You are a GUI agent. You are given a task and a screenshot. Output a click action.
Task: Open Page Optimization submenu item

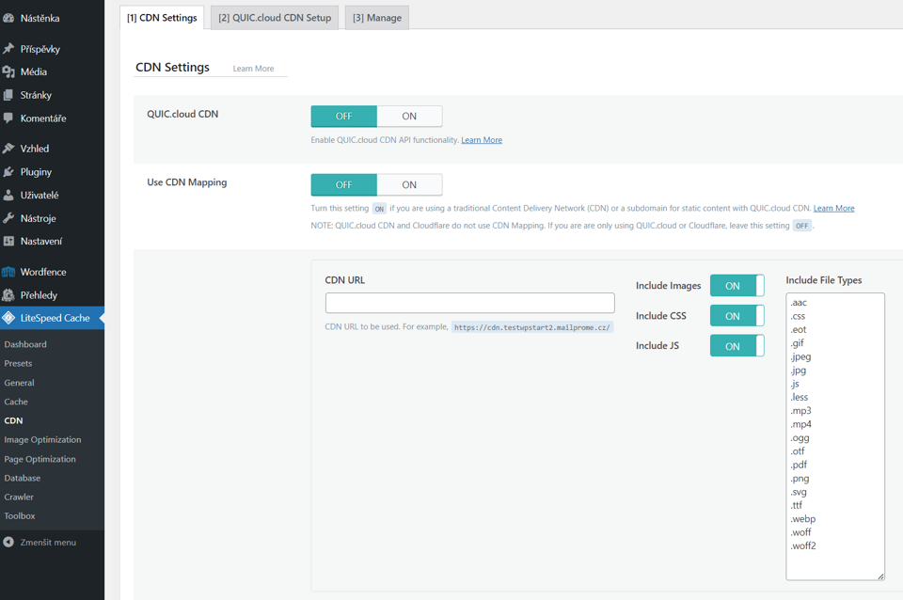(x=40, y=459)
